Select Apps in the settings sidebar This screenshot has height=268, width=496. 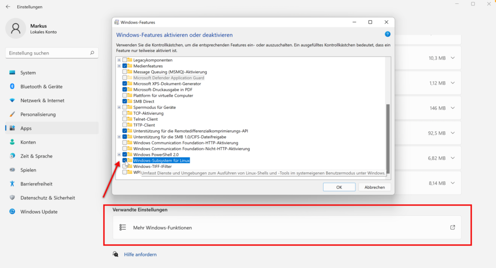[52, 128]
